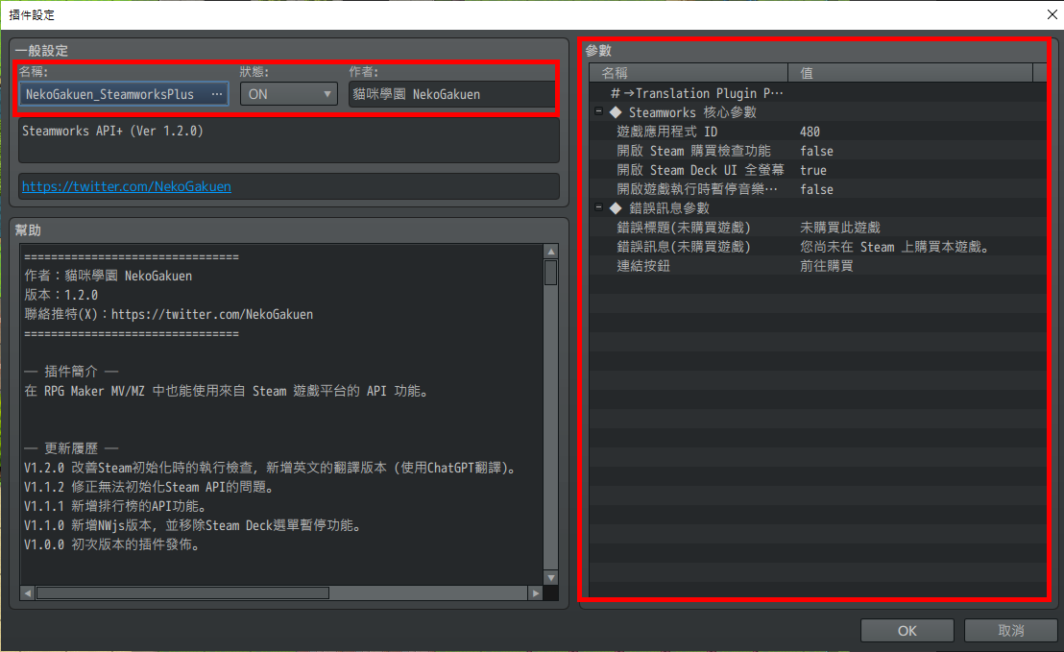
Task: Select the 錯誤標題(未購買遊戲) parameter
Action: point(817,228)
